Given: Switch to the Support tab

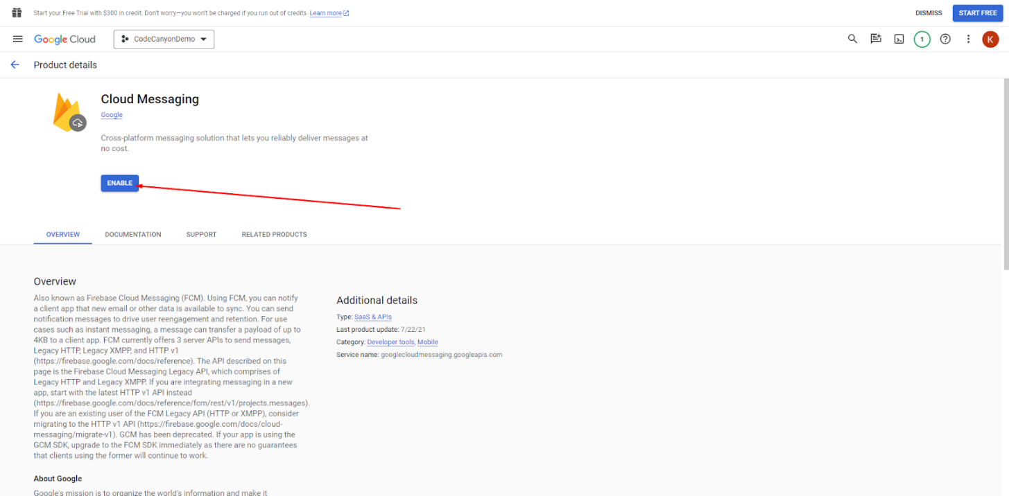Looking at the screenshot, I should (x=201, y=235).
